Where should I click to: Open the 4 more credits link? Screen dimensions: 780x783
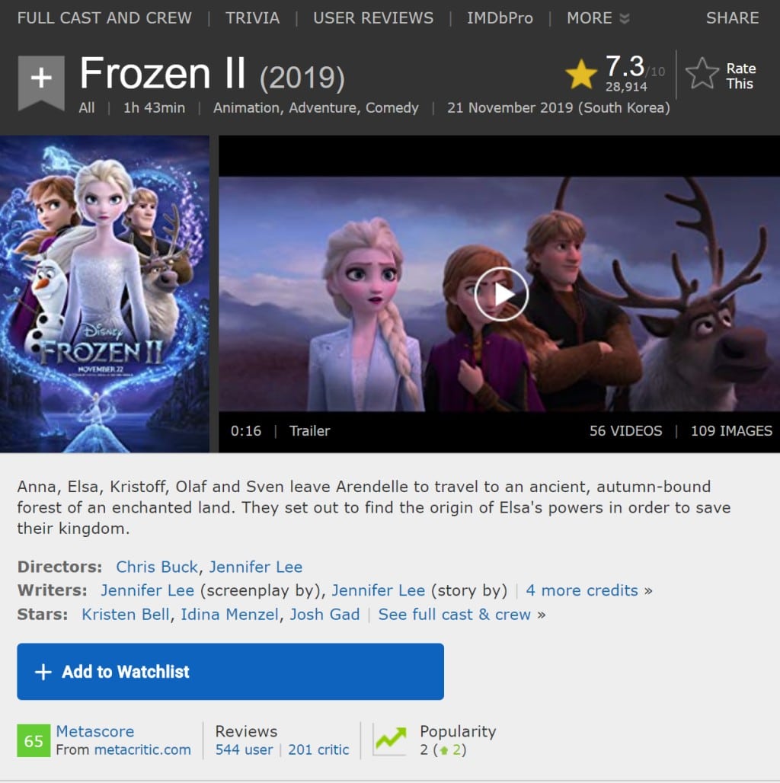coord(582,590)
